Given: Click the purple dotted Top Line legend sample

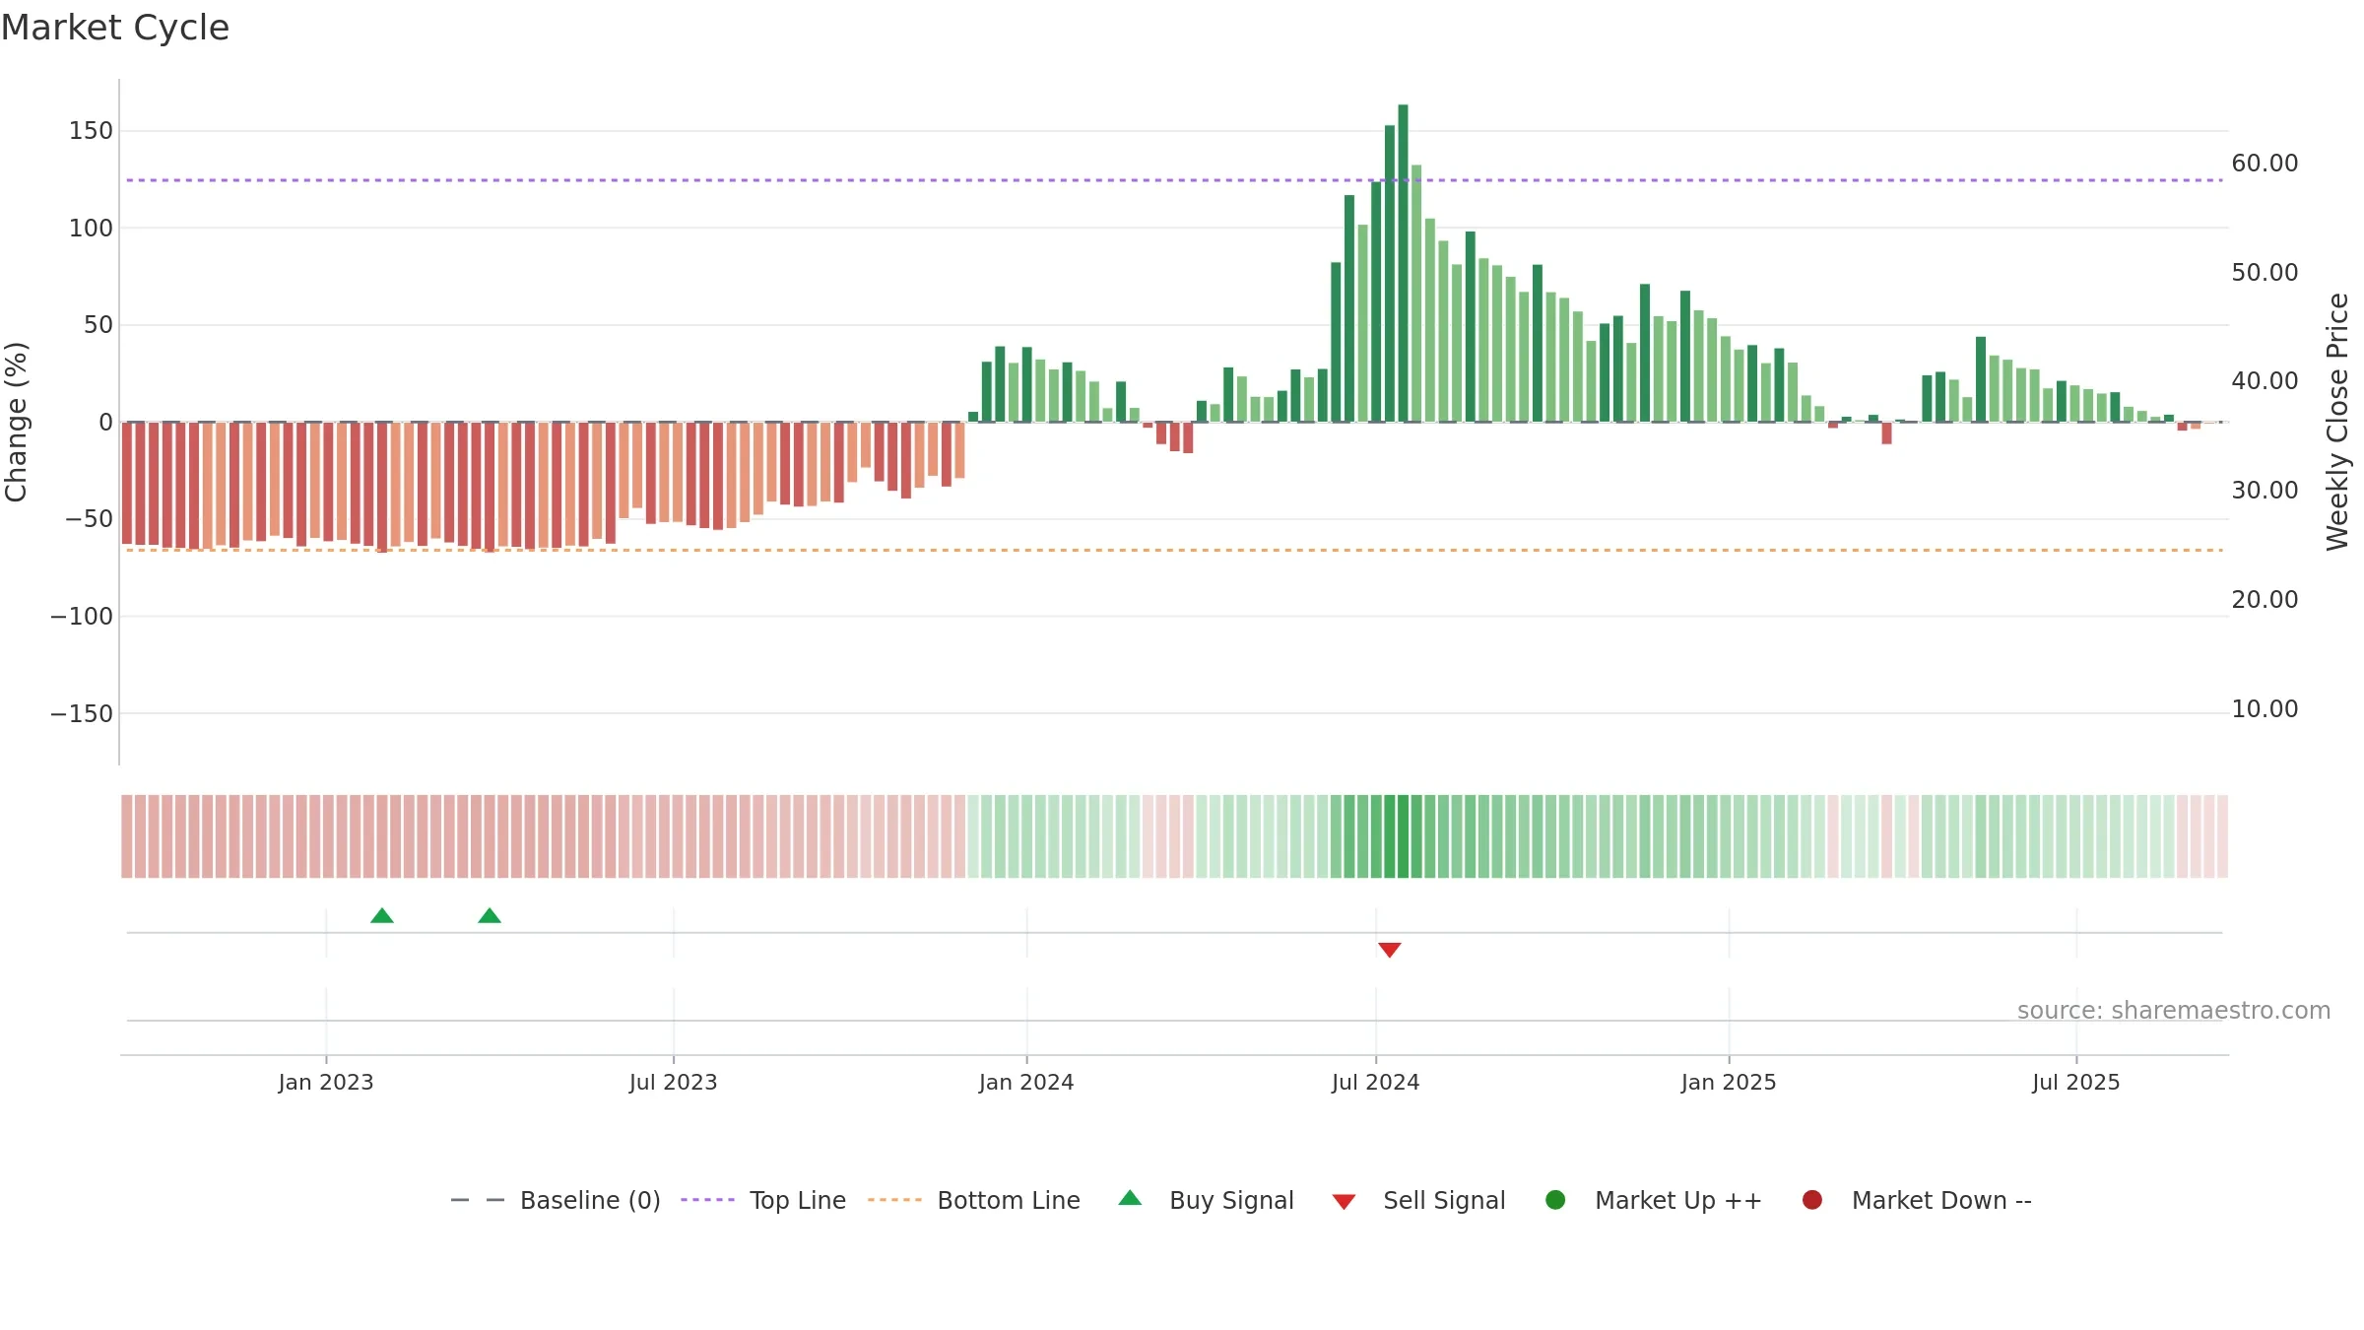Looking at the screenshot, I should coord(707,1200).
